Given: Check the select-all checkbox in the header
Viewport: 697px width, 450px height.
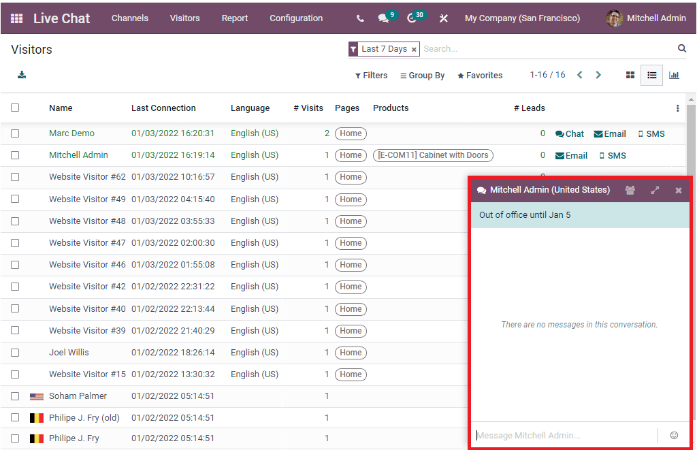Looking at the screenshot, I should tap(15, 108).
